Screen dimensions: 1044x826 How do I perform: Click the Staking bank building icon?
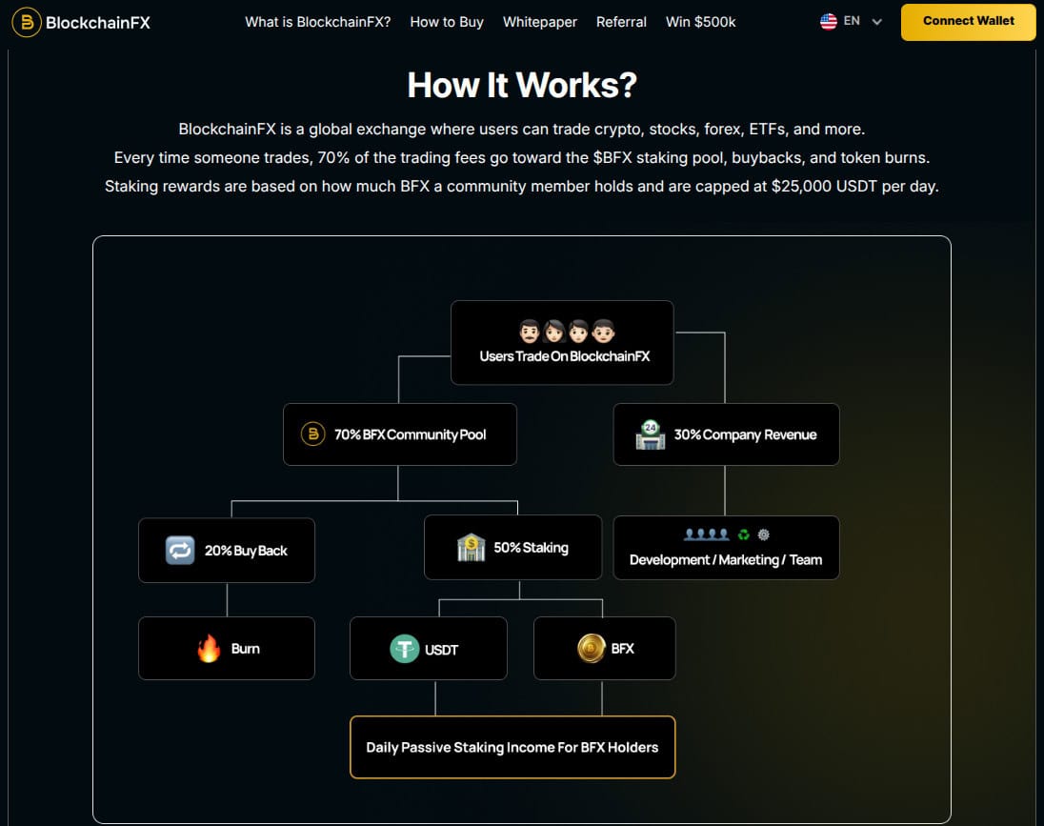click(471, 548)
